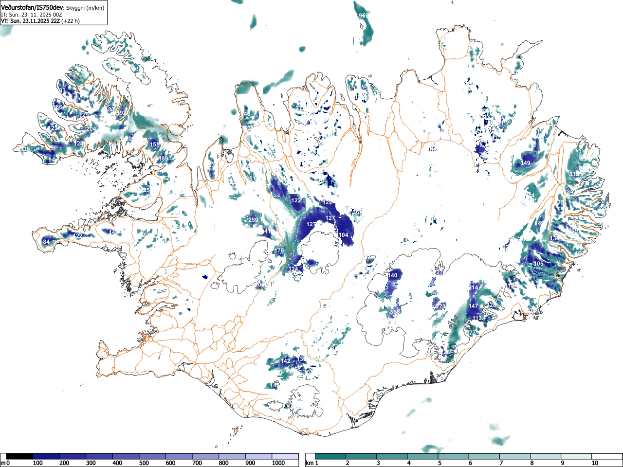Click the 100 label on the meter scale
The width and height of the screenshot is (623, 467).
click(x=37, y=463)
